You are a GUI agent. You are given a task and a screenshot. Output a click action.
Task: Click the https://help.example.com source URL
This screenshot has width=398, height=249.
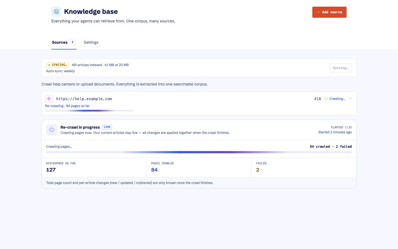pyautogui.click(x=84, y=99)
